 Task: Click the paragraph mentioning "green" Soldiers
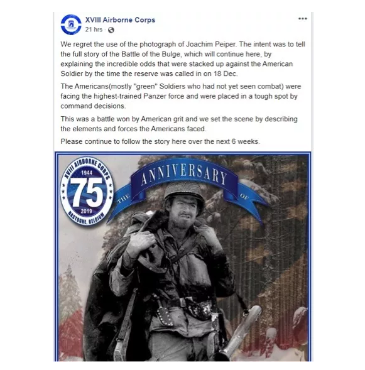click(181, 96)
